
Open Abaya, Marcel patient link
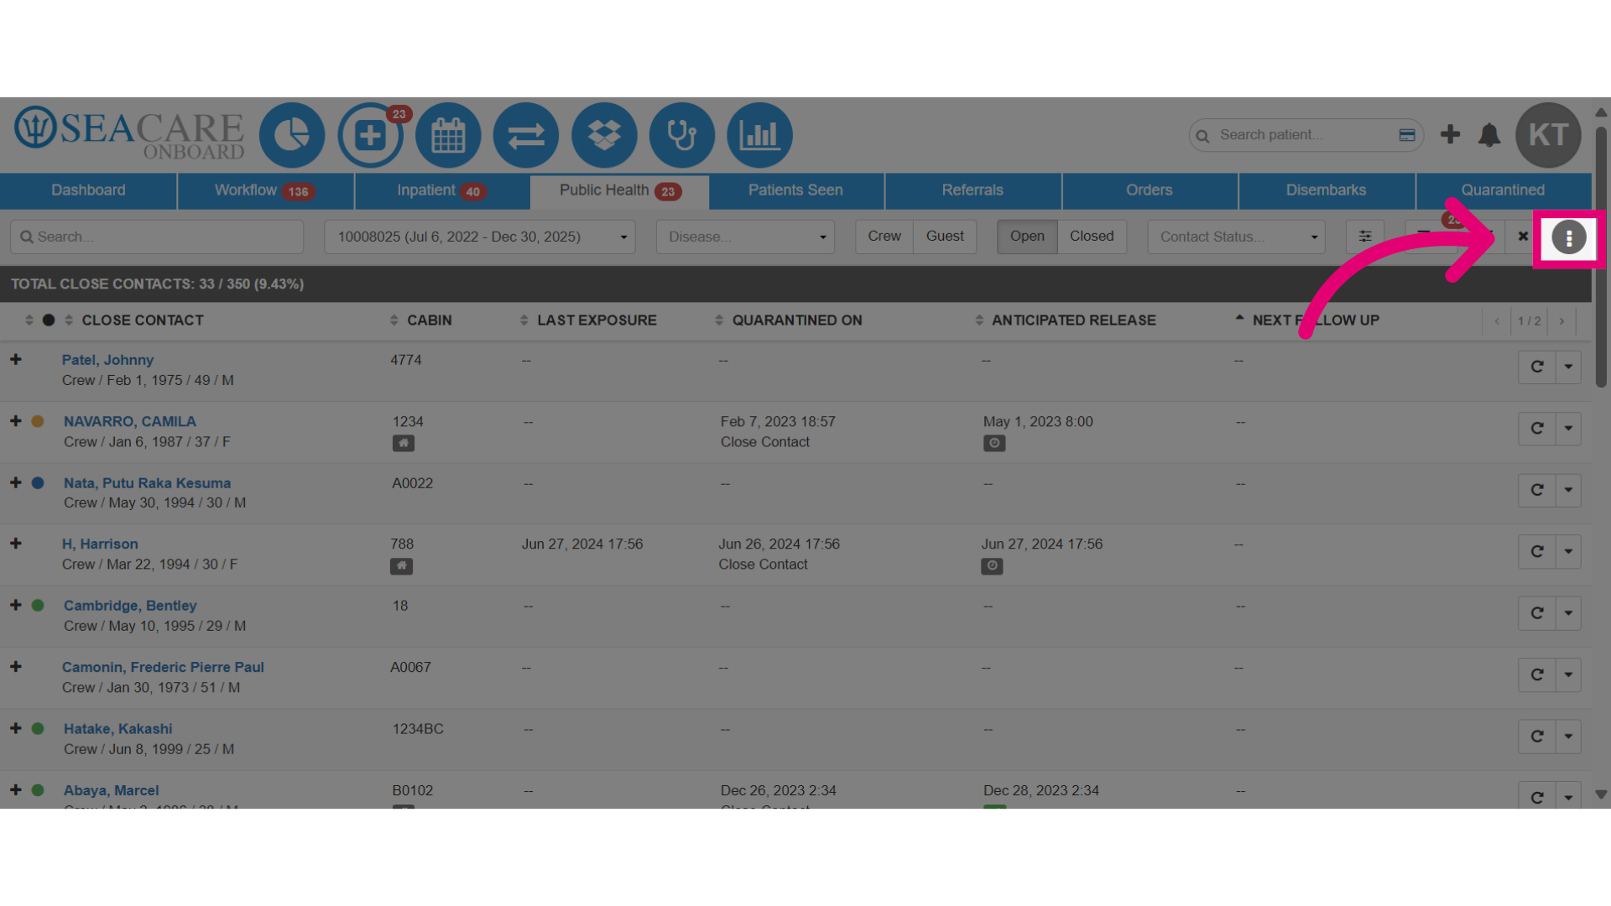pyautogui.click(x=111, y=790)
